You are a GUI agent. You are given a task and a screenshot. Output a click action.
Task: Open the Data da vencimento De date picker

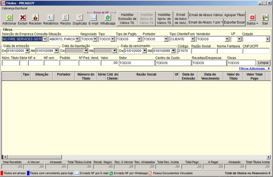[x=145, y=51]
